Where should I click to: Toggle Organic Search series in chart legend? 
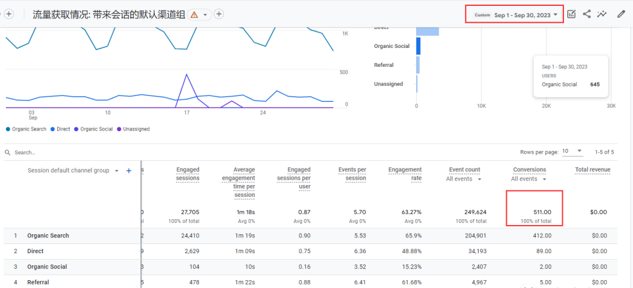[26, 129]
